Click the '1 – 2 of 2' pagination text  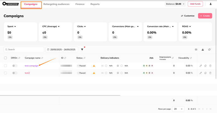click(x=192, y=109)
